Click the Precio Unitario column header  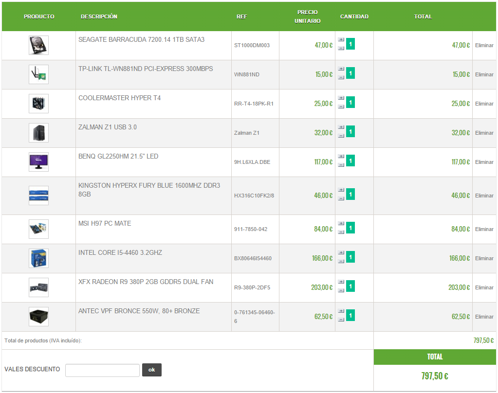pyautogui.click(x=308, y=17)
